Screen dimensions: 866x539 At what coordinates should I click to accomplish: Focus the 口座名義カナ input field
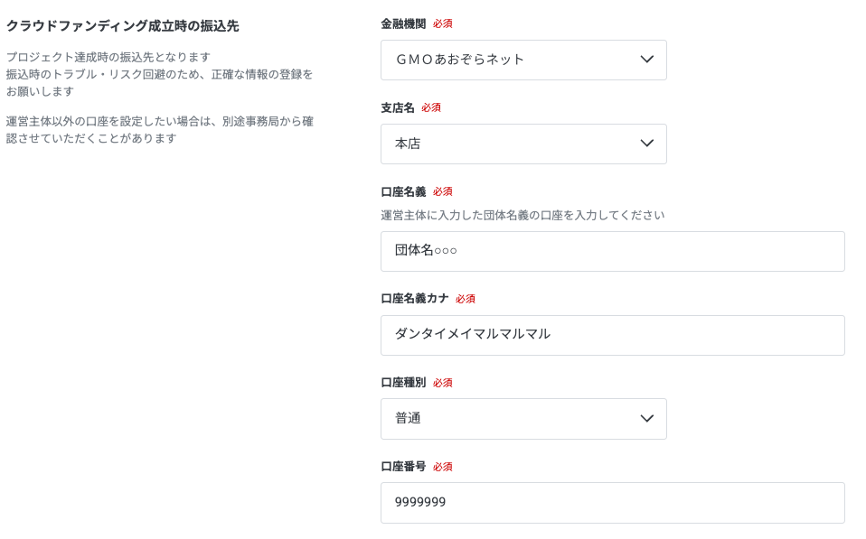click(x=613, y=336)
